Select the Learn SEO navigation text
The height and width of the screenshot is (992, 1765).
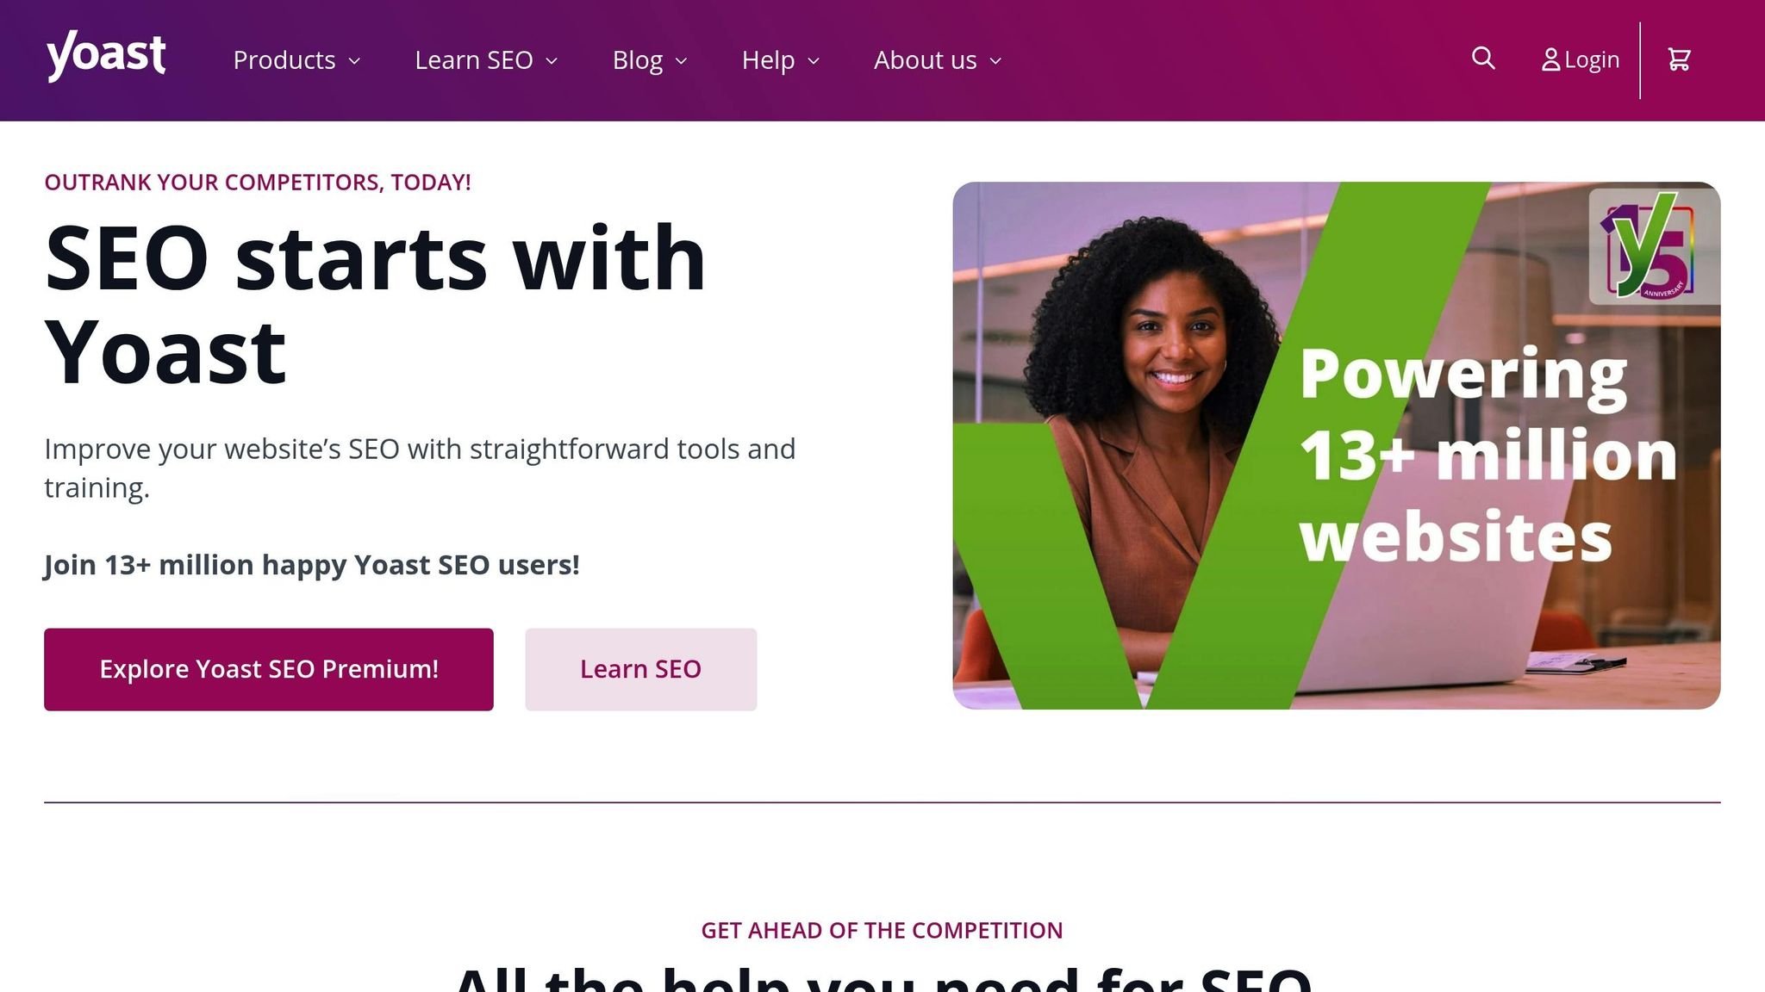474,60
